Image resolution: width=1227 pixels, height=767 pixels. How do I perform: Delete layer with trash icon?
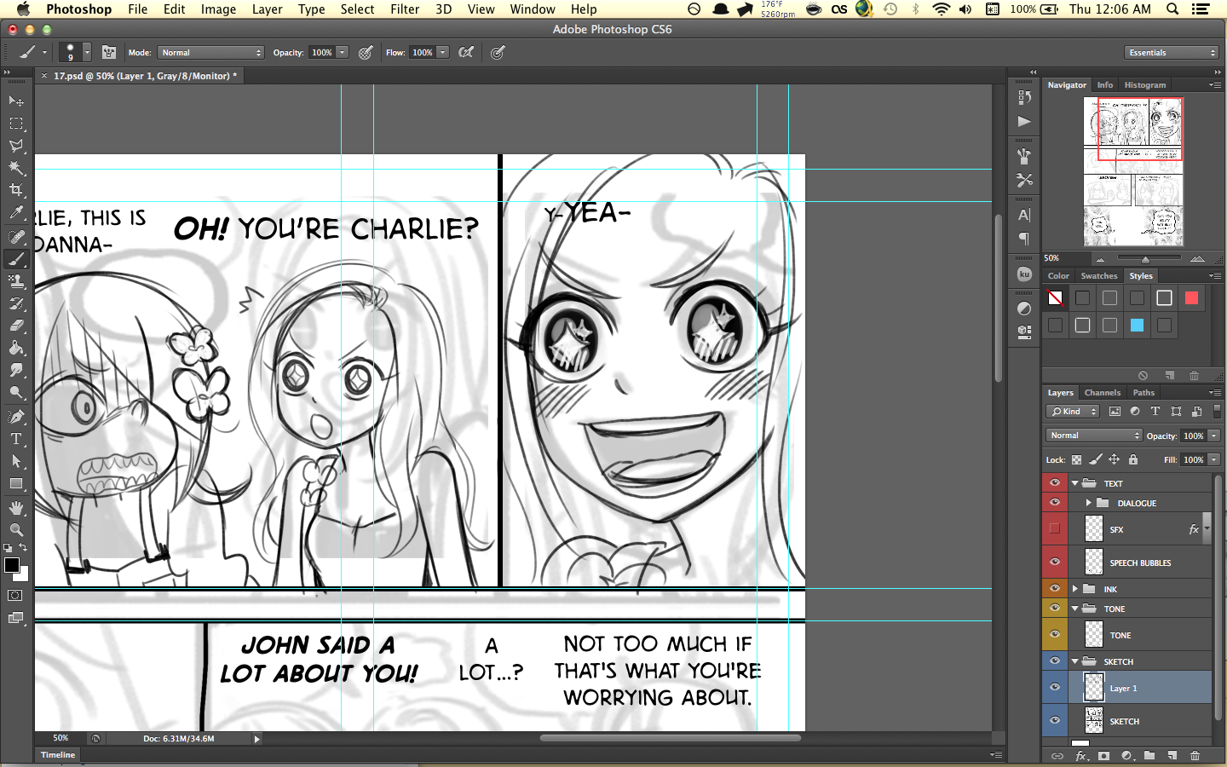(1195, 756)
